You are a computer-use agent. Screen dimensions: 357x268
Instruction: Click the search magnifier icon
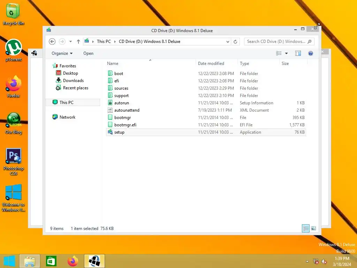pos(310,42)
